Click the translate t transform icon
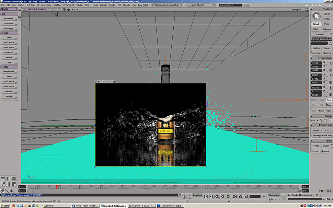Image resolution: width=333 pixels, height=208 pixels. 331,88
